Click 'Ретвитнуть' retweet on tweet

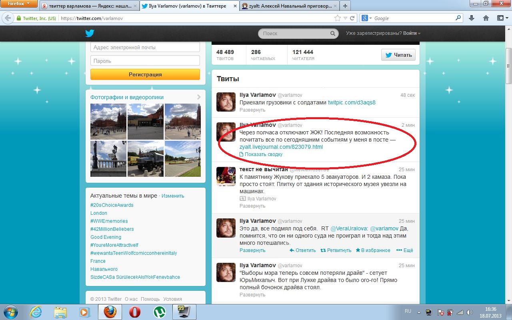336,250
